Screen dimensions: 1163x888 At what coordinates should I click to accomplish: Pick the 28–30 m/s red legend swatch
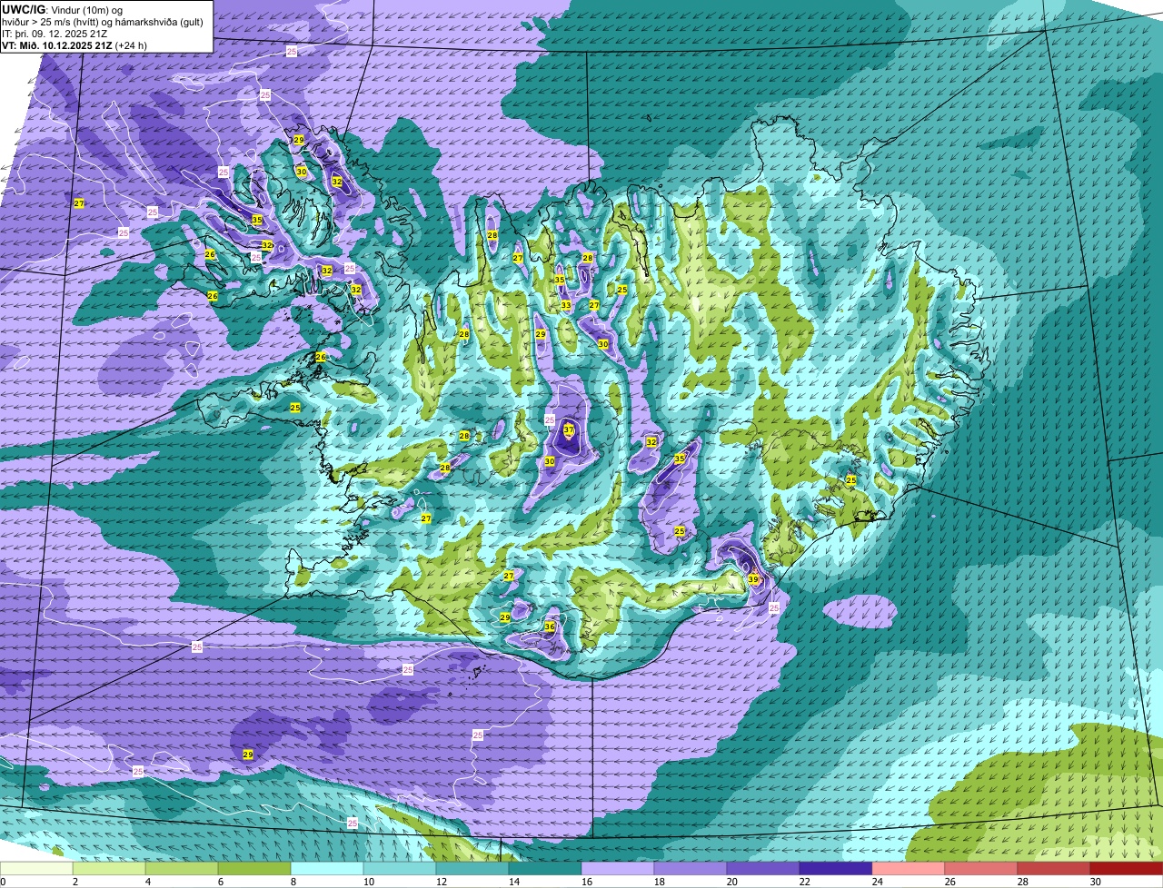(x=1054, y=868)
